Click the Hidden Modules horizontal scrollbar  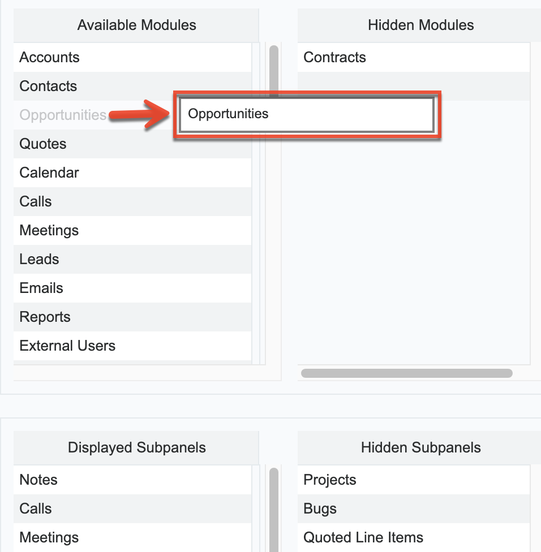tap(407, 373)
